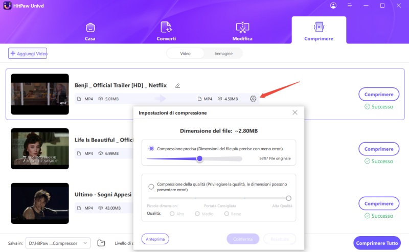Open the Modifica tab

(x=242, y=32)
